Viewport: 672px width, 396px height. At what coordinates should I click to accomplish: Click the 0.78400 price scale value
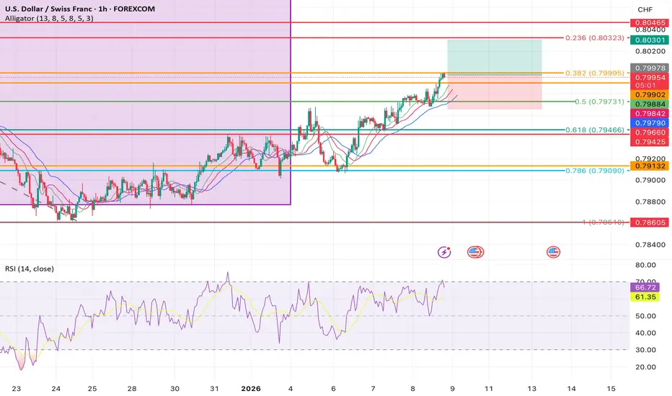click(x=650, y=245)
